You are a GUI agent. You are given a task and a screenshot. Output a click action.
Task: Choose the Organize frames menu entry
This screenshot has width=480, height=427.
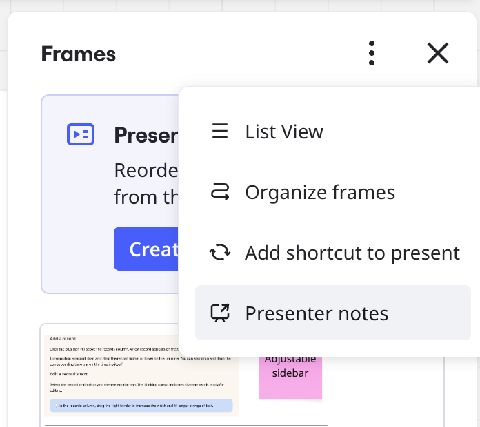click(x=320, y=192)
